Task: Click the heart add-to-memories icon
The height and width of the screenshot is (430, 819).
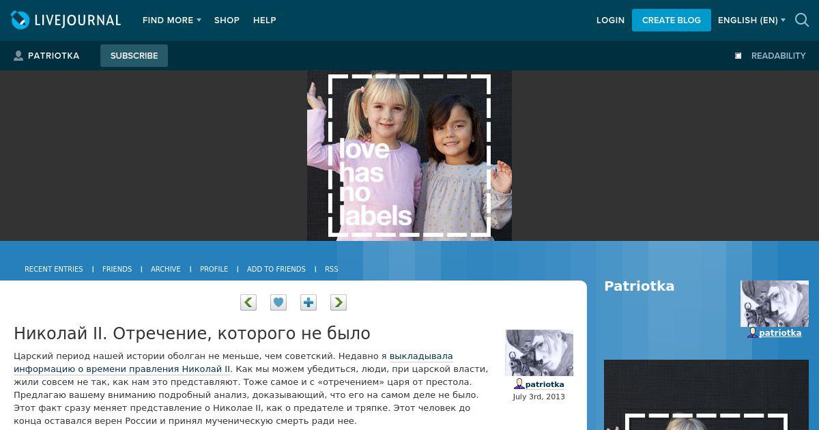Action: click(278, 302)
